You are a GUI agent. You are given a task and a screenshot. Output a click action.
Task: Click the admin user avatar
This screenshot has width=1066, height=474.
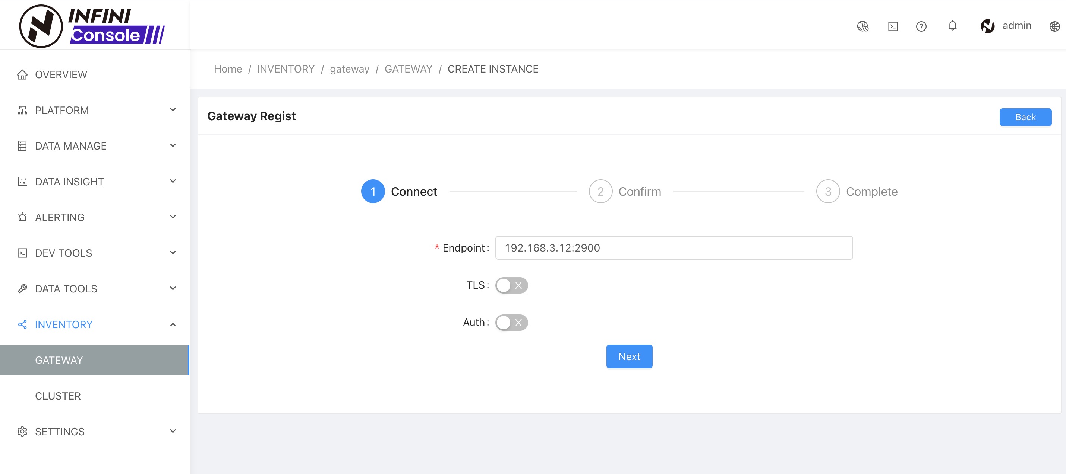987,26
